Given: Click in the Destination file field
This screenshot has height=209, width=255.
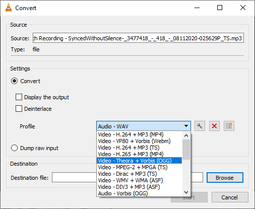Looking at the screenshot, I should (x=127, y=177).
